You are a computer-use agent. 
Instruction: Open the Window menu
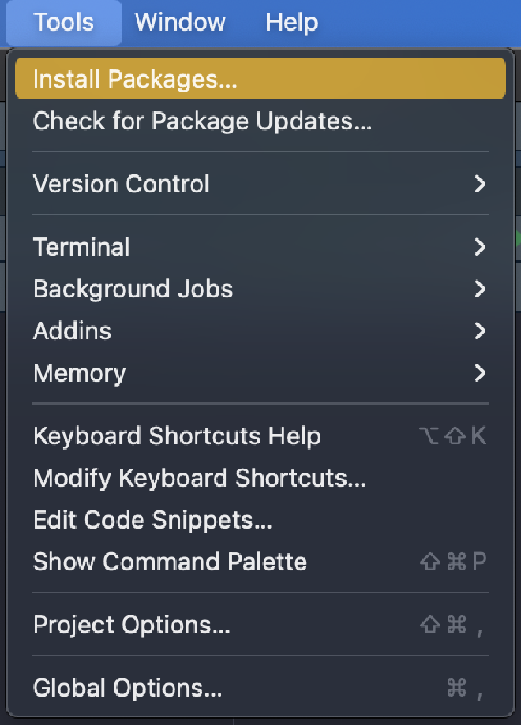(180, 22)
